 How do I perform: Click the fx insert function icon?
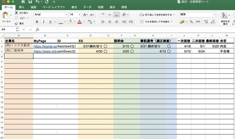tap(37, 30)
